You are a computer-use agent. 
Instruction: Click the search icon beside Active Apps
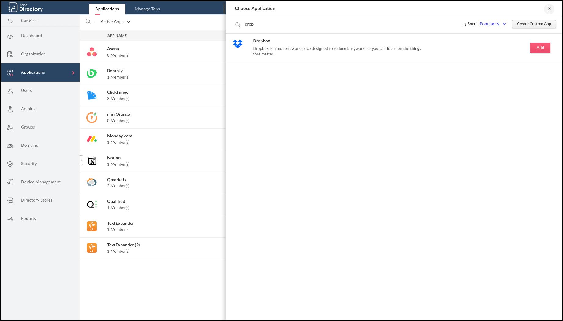[x=88, y=21]
